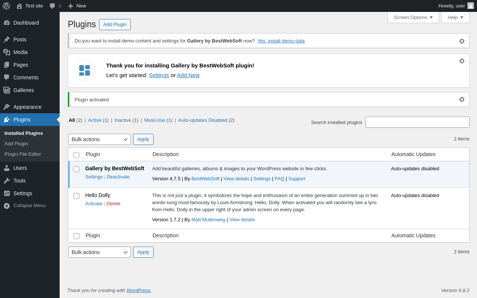Click the Add Plugin button

click(115, 25)
